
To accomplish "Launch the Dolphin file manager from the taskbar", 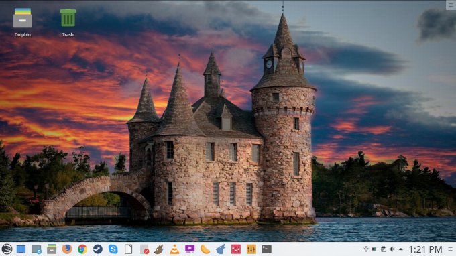I will point(52,249).
